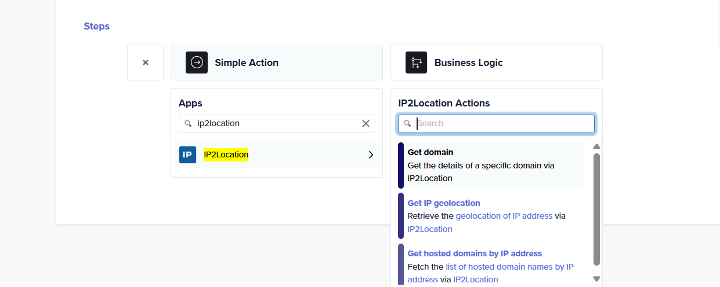The height and width of the screenshot is (287, 720).
Task: Choose the Get IP geolocation action
Action: pos(491,216)
